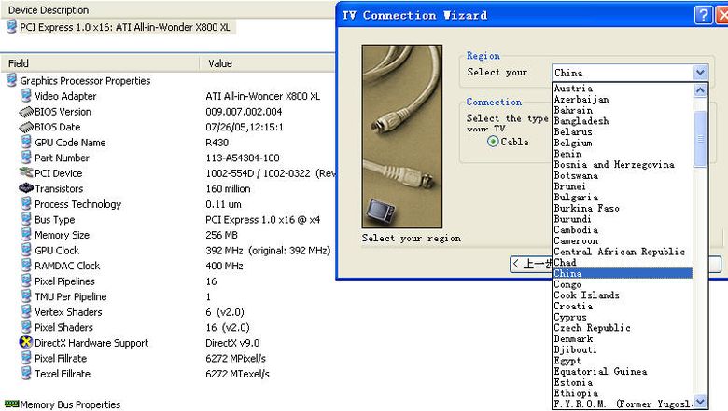Collapse the region dropdown showing China
The image size is (728, 411).
click(x=700, y=73)
